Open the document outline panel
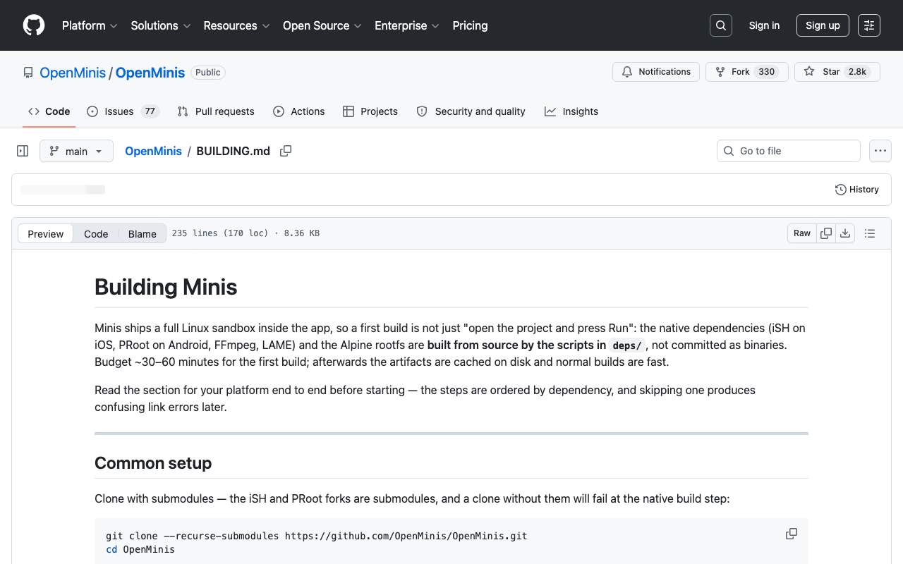903x564 pixels. tap(870, 233)
